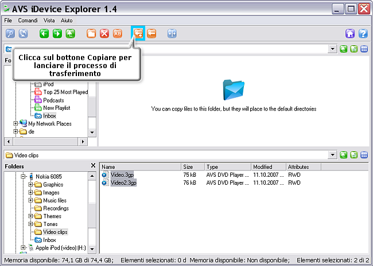The height and width of the screenshot is (266, 373).
Task: Click upper pane green up-folder icon
Action: [x=343, y=49]
